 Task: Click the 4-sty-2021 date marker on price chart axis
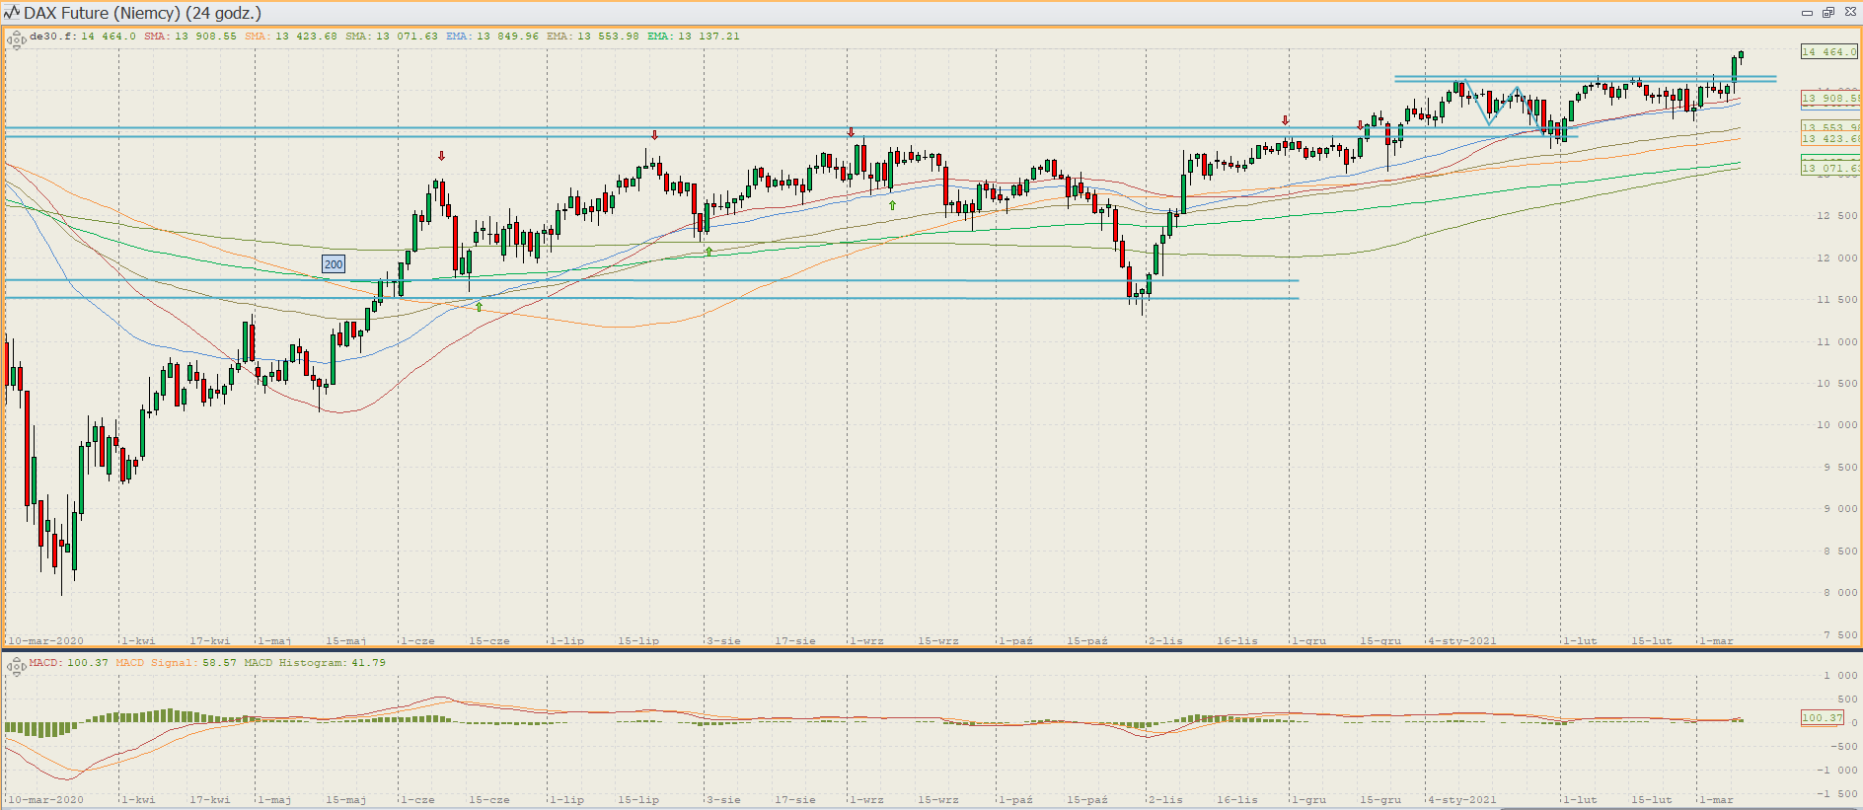coord(1461,641)
